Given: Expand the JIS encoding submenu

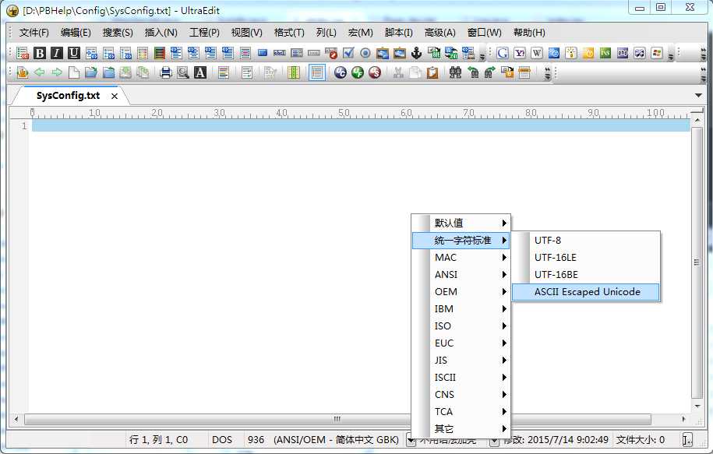Looking at the screenshot, I should 461,361.
